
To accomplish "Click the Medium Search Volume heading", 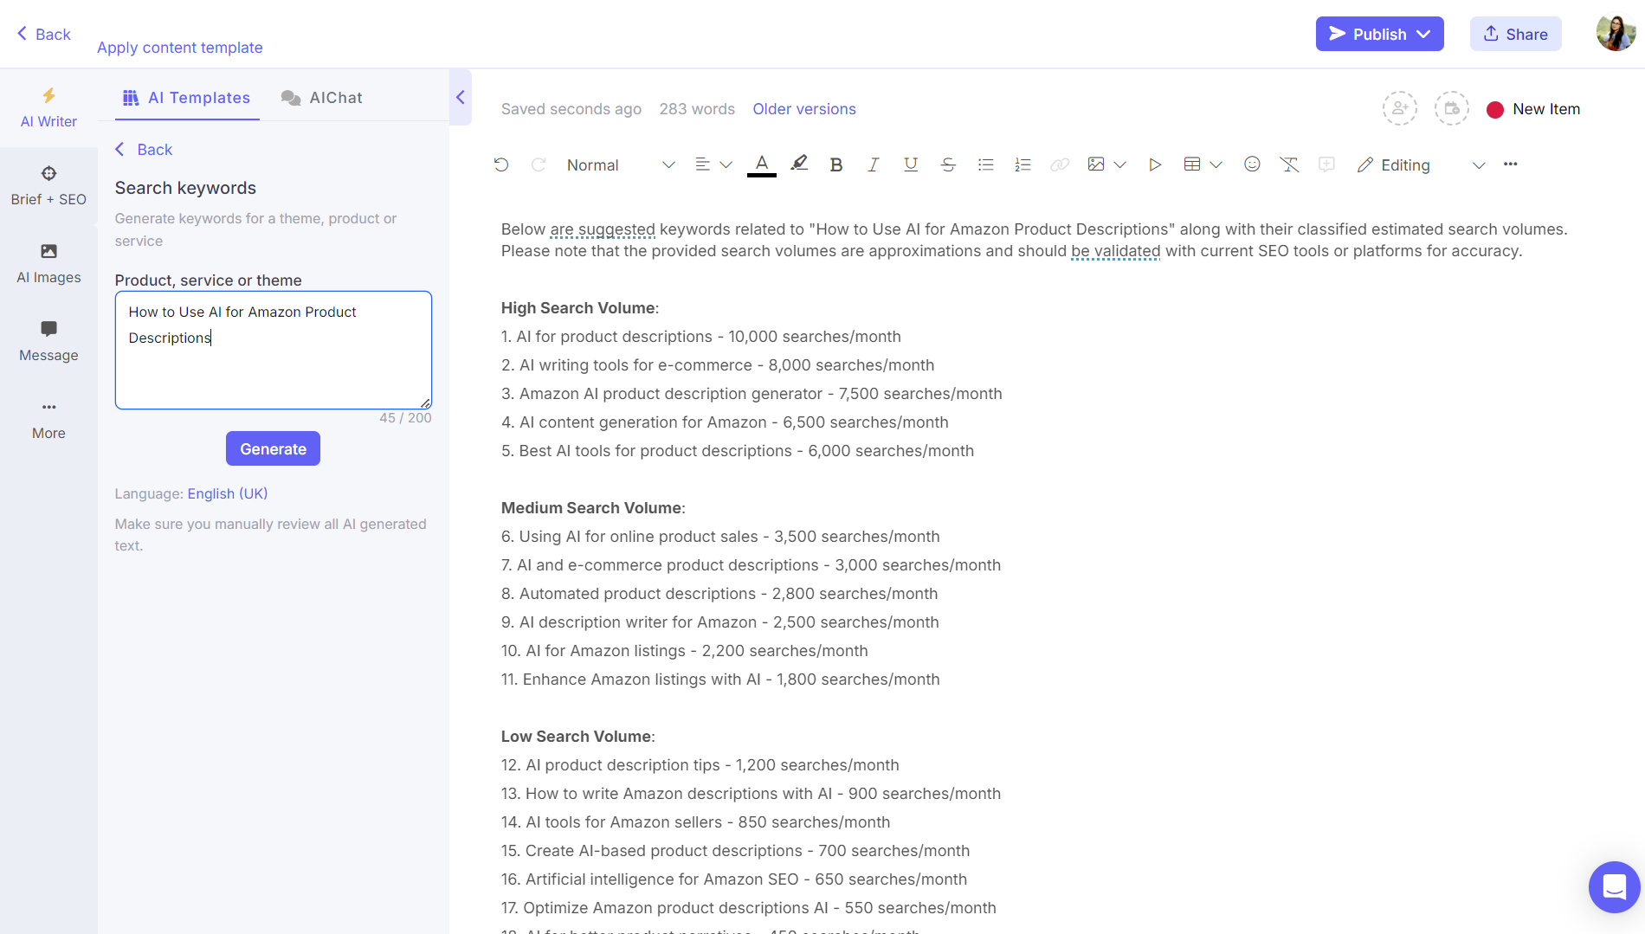I will point(593,508).
